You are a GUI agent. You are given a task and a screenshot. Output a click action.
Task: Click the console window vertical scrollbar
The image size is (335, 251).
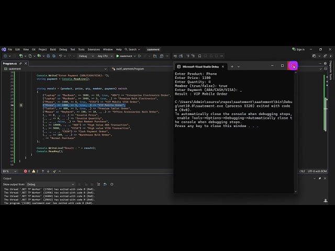(296, 132)
